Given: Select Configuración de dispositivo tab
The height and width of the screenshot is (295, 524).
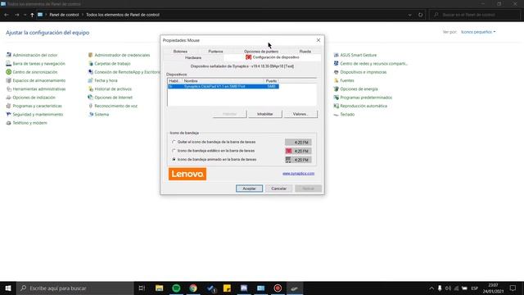Looking at the screenshot, I should coord(273,57).
